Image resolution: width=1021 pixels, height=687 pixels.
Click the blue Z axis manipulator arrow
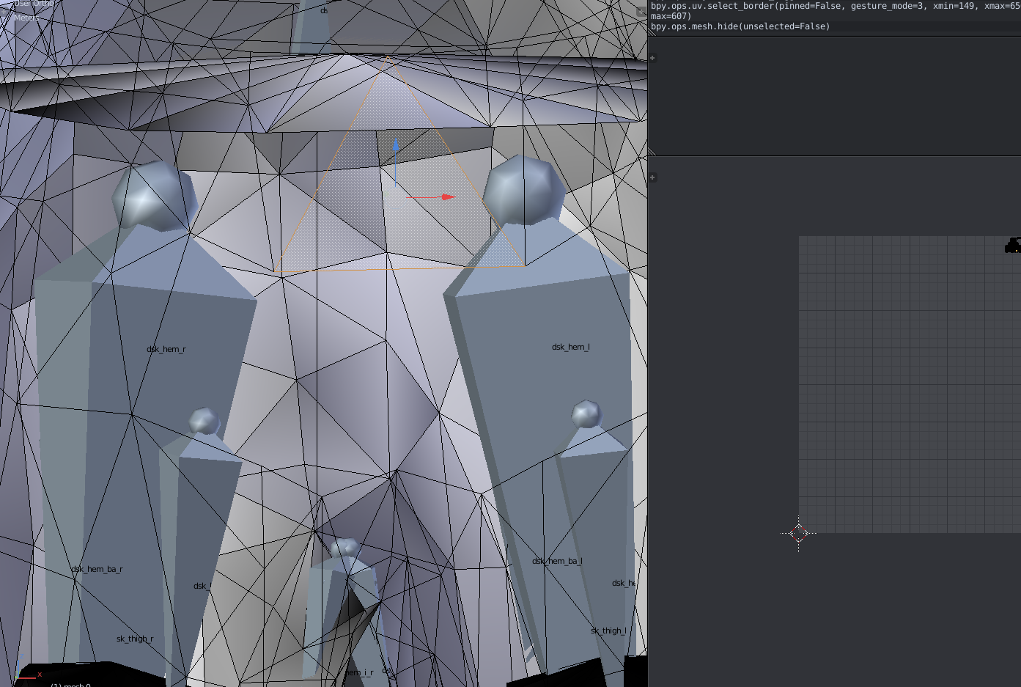396,146
